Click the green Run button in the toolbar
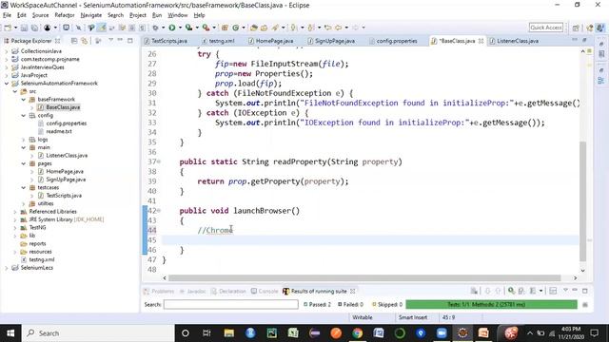The height and width of the screenshot is (342, 609). point(171,28)
